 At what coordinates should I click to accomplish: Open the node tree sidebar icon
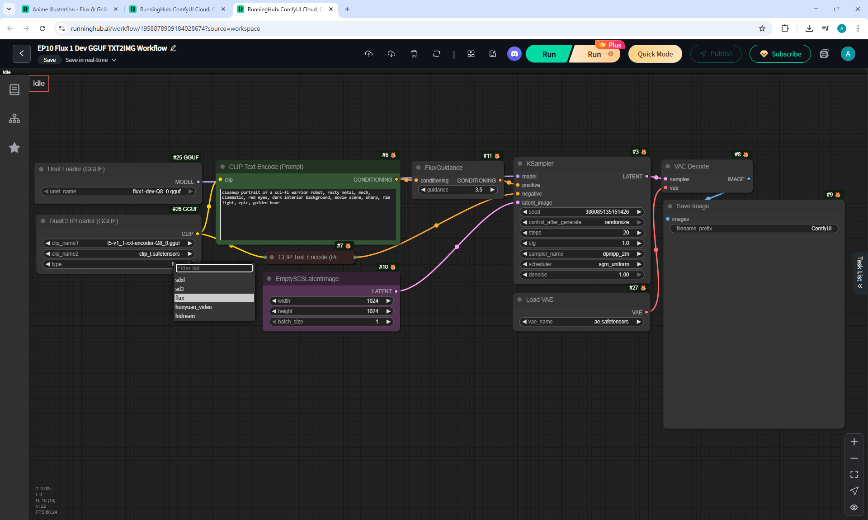pyautogui.click(x=14, y=118)
